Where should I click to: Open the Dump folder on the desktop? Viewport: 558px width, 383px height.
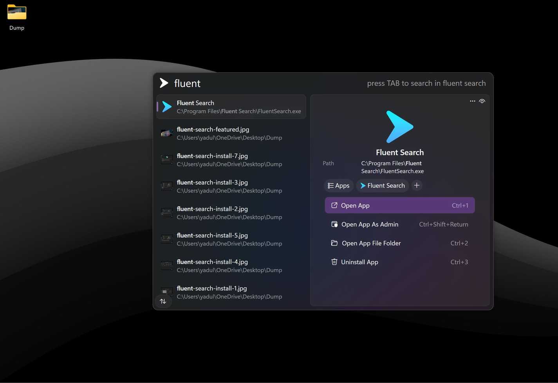point(16,12)
